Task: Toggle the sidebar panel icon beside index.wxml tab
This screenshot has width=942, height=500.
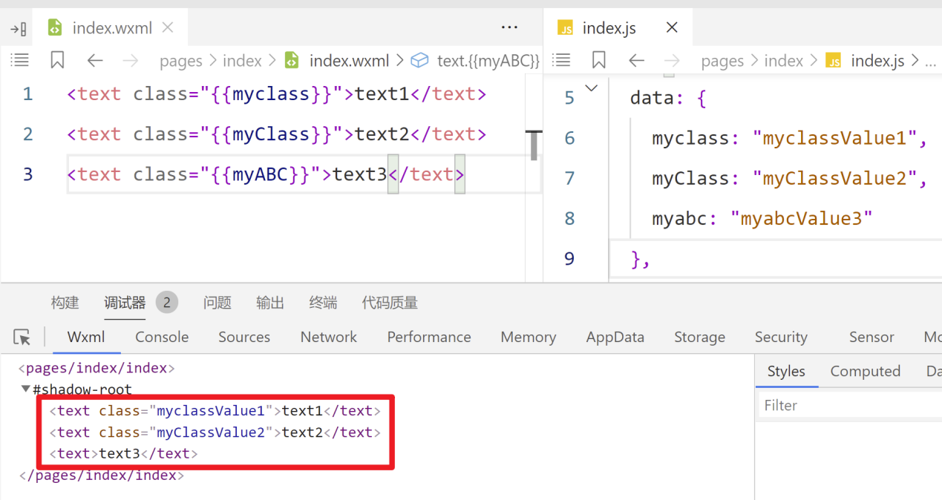Action: (x=19, y=29)
